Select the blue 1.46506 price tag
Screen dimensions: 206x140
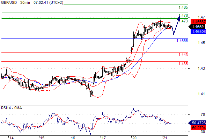tap(198, 31)
